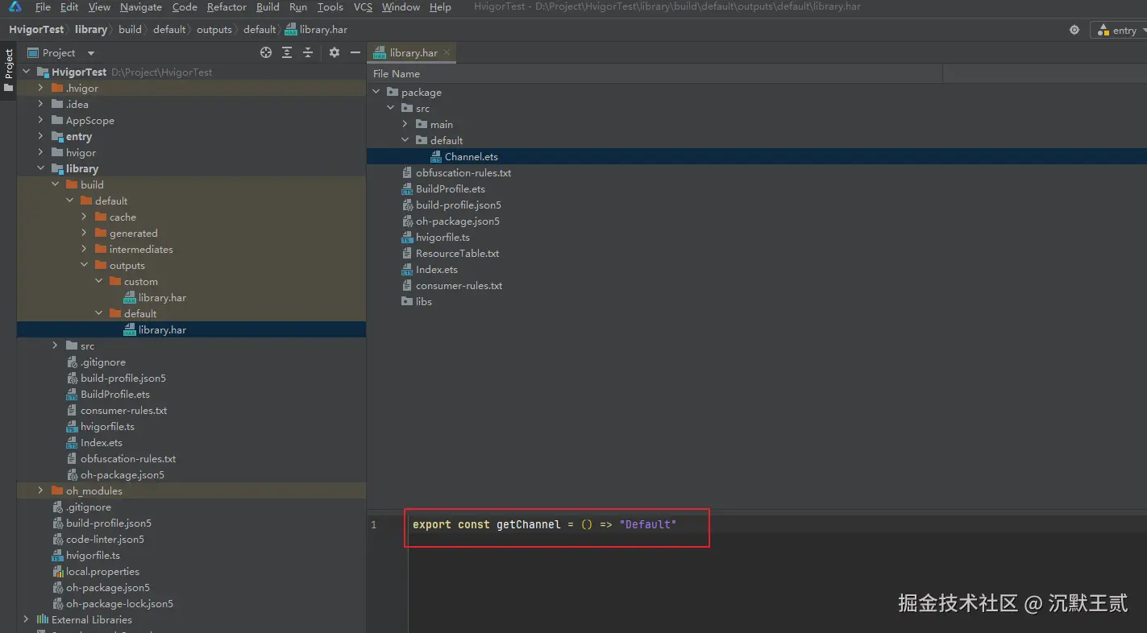
Task: Collapse the outputs folder
Action: tap(85, 265)
